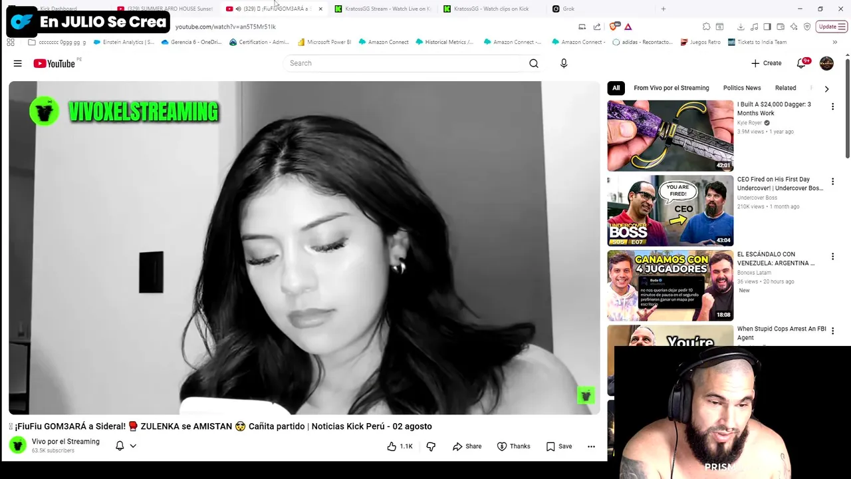Play Ganamos con 4 Jugadores thumbnail
851x479 pixels.
point(670,285)
